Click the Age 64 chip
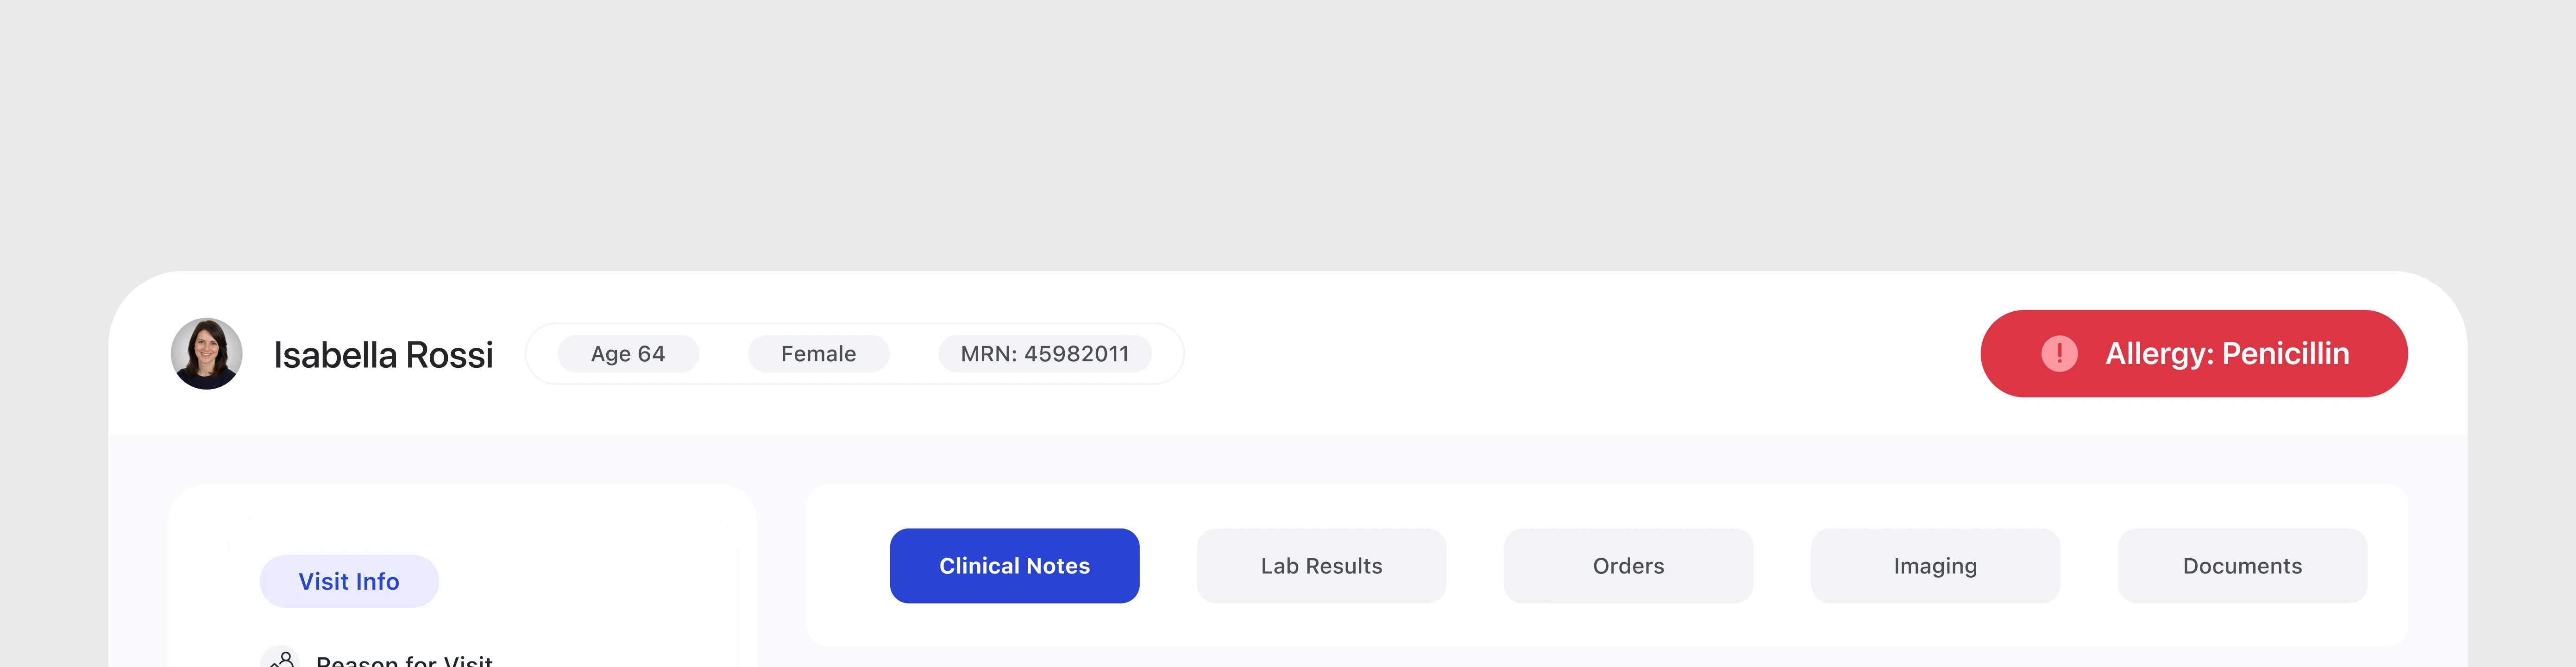Viewport: 2576px width, 667px height. [x=628, y=354]
